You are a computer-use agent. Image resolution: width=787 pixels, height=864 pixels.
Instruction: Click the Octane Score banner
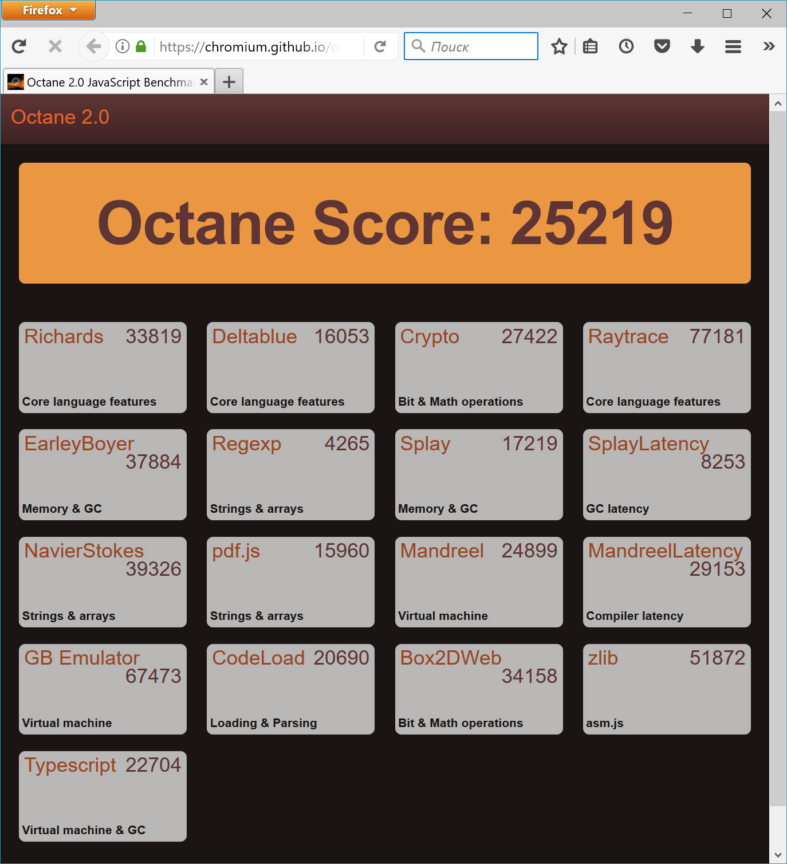coord(384,223)
